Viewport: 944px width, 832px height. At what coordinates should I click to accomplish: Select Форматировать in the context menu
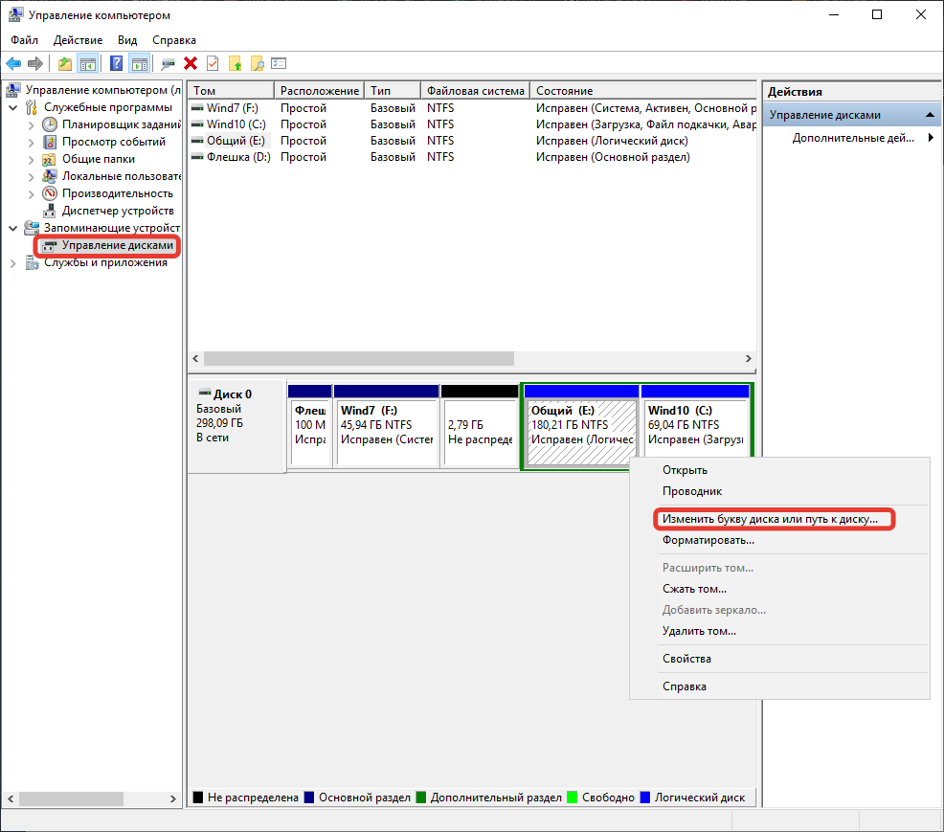coord(708,540)
